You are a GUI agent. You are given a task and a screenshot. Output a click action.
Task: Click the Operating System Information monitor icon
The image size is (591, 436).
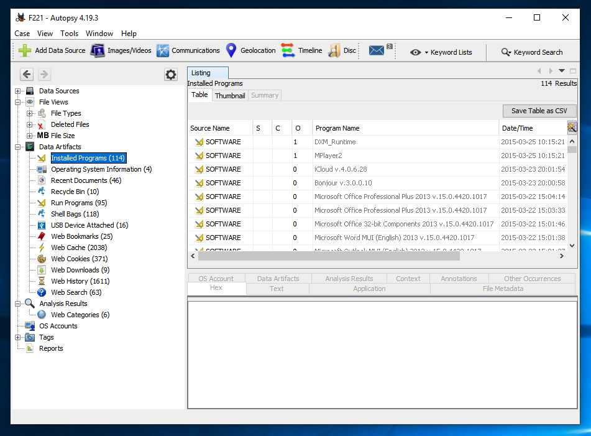pyautogui.click(x=42, y=169)
